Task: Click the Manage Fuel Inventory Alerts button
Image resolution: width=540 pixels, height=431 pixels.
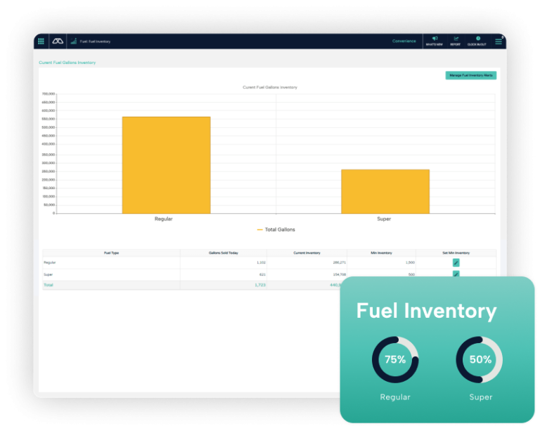Action: 471,75
